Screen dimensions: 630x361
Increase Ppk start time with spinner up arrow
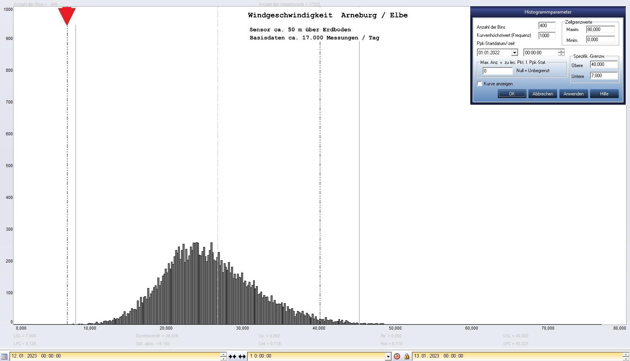pos(561,51)
